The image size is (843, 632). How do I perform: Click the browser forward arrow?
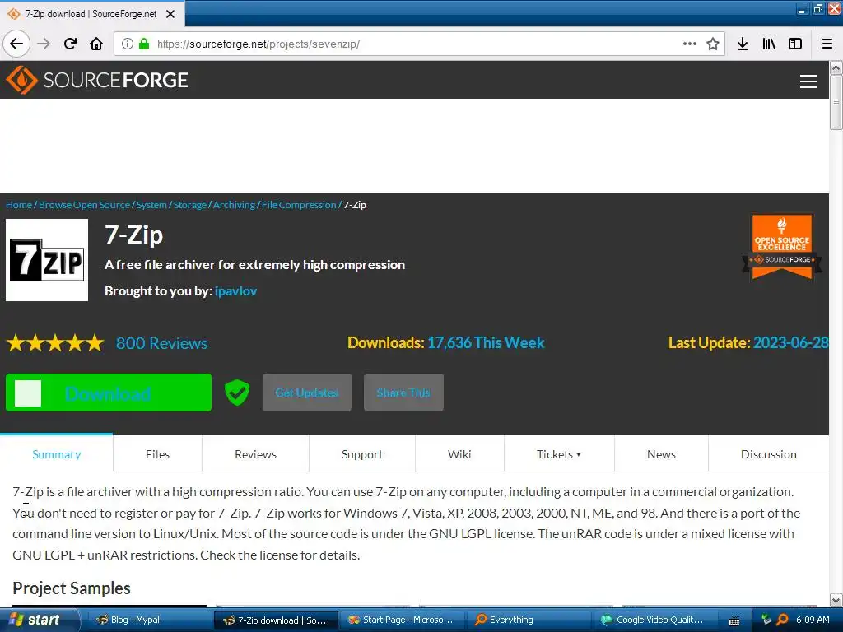click(x=44, y=44)
